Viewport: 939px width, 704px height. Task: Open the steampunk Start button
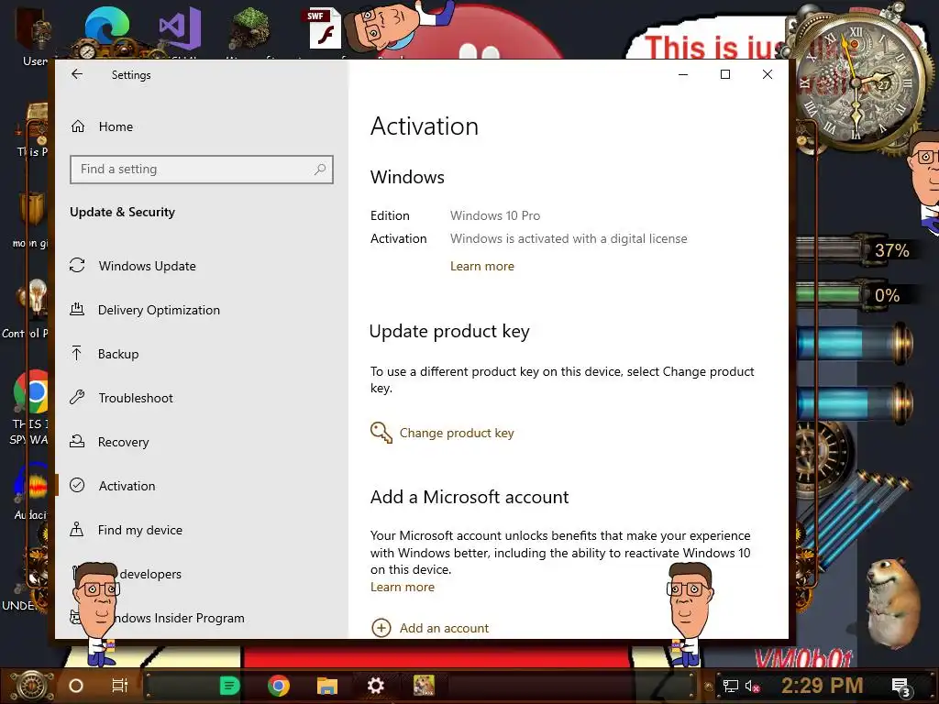(32, 686)
